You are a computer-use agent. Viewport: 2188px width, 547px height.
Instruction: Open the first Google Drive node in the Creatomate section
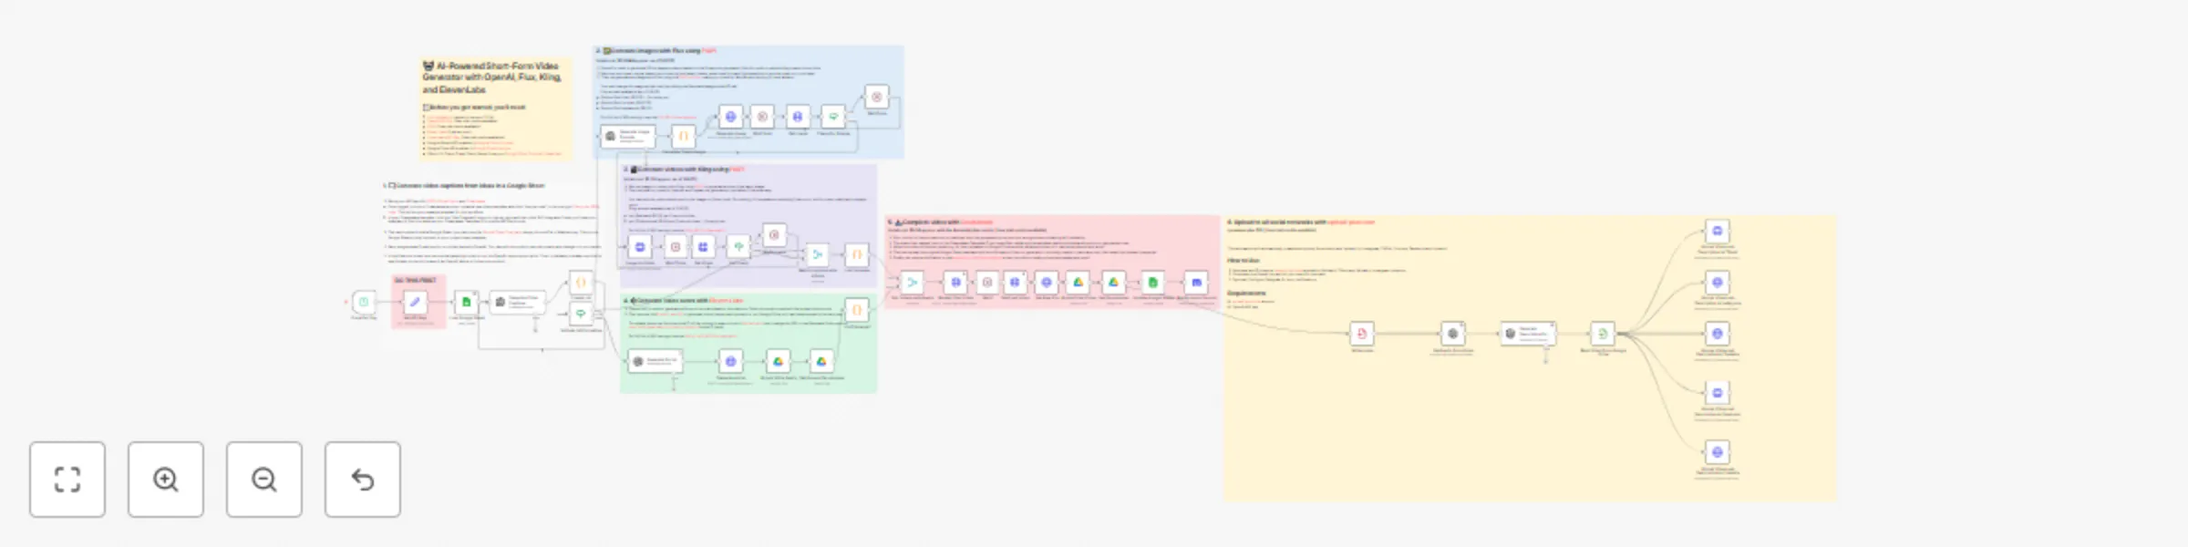tap(1078, 283)
